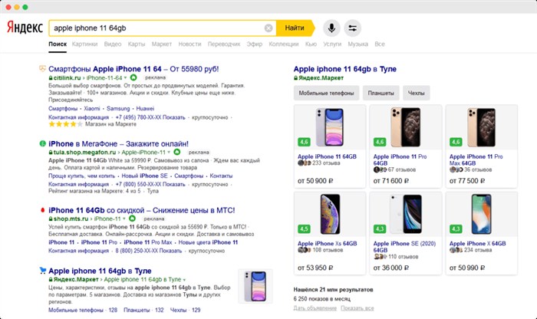Click Проще купить, чем копить sitelink
Image resolution: width=537 pixels, height=319 pixels.
coord(82,176)
